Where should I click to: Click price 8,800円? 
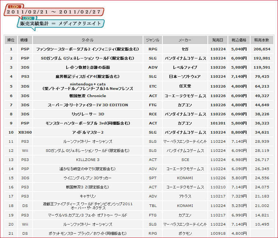point(239,133)
